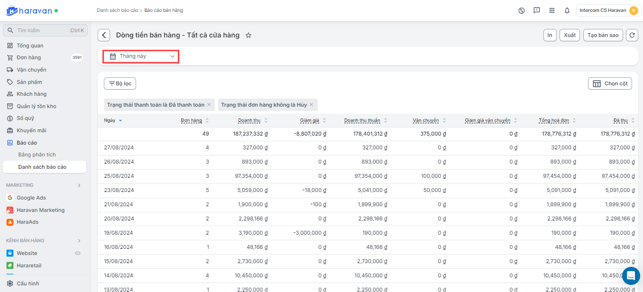Open the notifications bell
This screenshot has height=292, width=643.
(x=567, y=10)
